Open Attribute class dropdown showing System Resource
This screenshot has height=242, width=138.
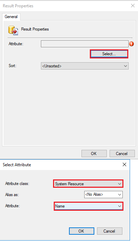tap(88, 184)
